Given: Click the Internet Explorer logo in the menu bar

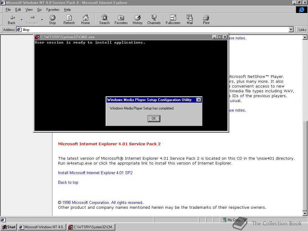Looking at the screenshot, I should point(301,10).
